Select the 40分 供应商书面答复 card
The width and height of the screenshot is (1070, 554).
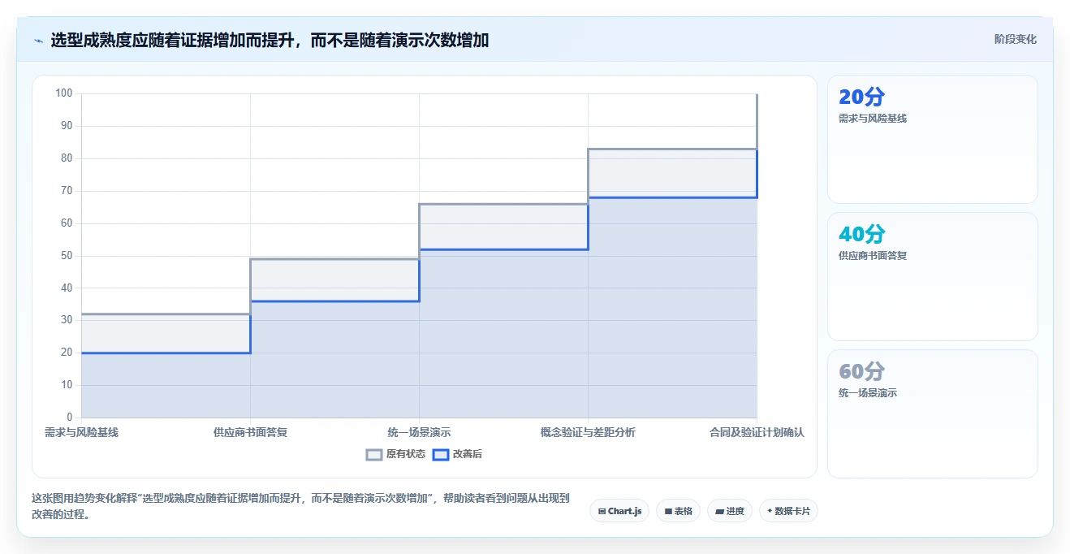tap(932, 276)
